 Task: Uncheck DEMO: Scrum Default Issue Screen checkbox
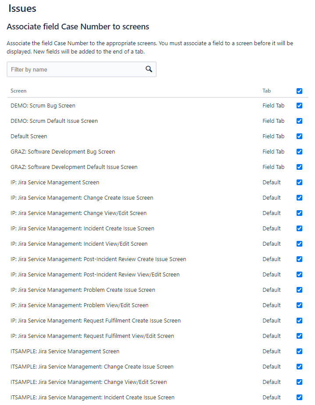tap(299, 121)
